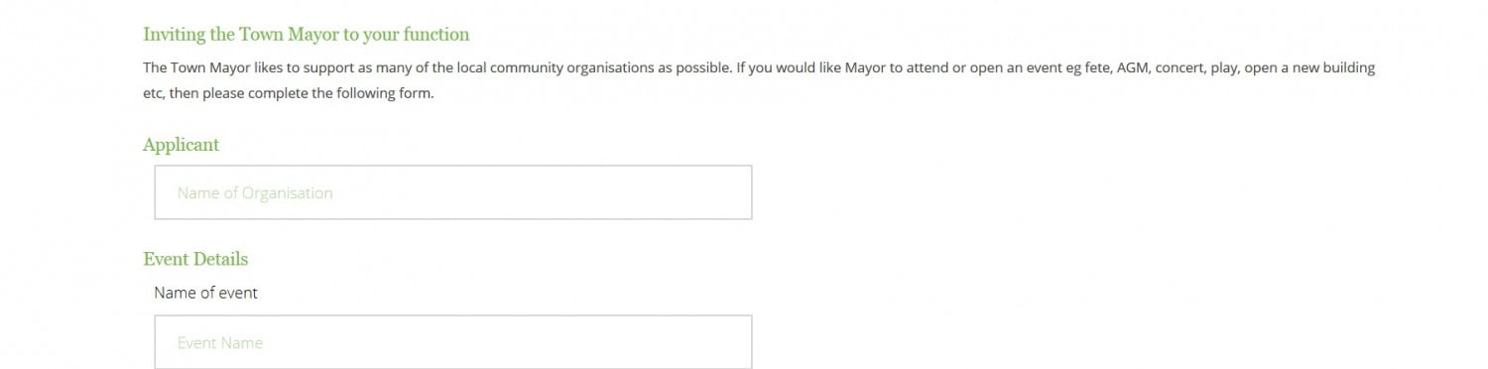Viewport: 1488px width, 369px height.
Task: Click the words 'Town Mayor' in heading
Action: pos(289,35)
